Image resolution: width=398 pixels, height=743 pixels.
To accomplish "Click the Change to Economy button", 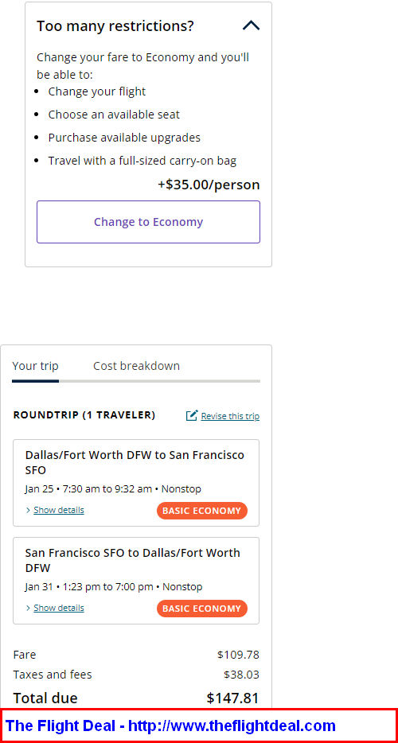I will (x=149, y=222).
